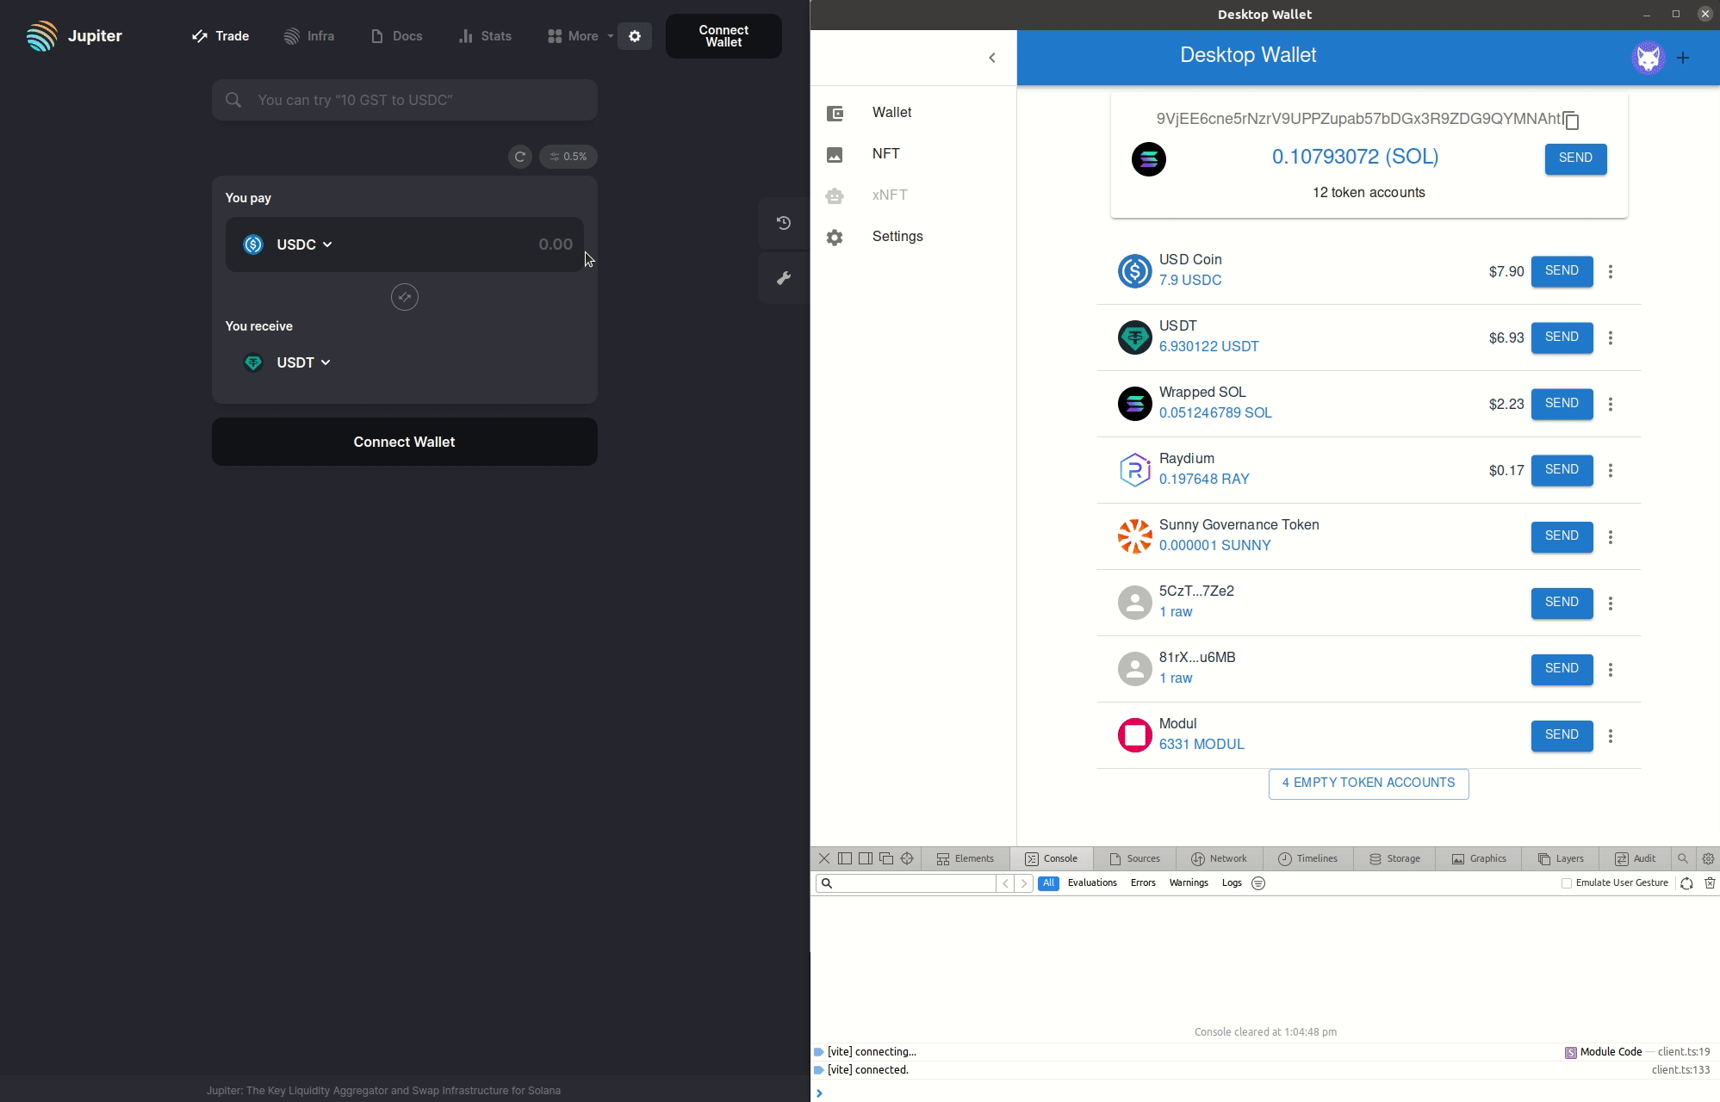Clear the console with the trash icon

click(1710, 882)
